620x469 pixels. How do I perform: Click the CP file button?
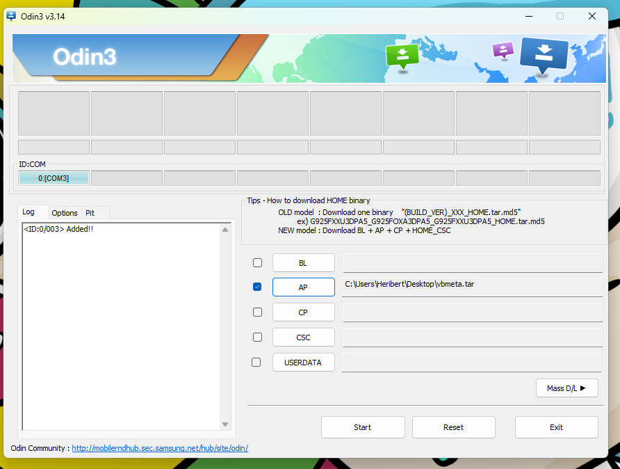click(x=303, y=312)
